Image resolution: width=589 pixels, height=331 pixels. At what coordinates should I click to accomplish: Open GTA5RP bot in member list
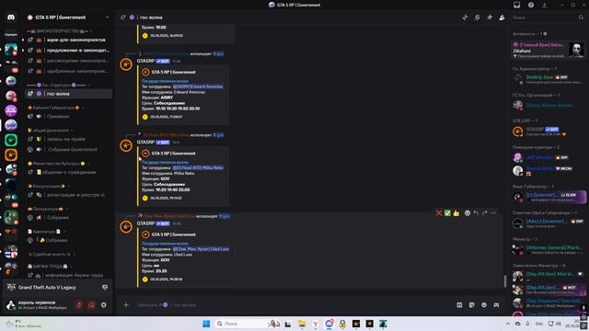click(x=549, y=131)
